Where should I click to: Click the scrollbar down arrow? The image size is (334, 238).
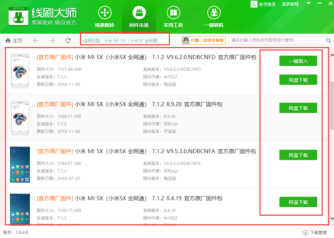(332, 218)
